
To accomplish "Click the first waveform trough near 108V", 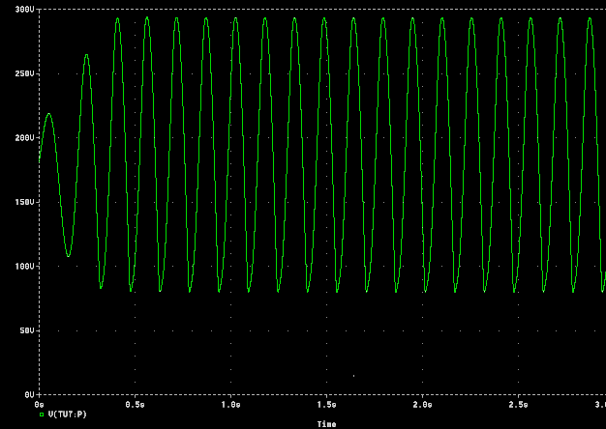I will click(x=68, y=256).
